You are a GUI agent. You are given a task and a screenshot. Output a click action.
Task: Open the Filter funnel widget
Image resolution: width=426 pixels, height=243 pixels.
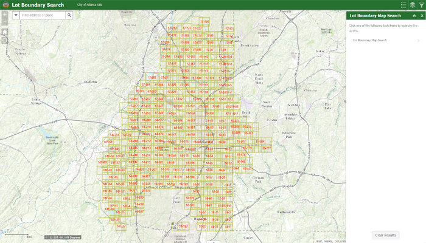[x=421, y=5]
